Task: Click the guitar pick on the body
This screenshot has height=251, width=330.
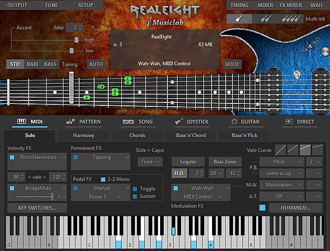Action: (297, 74)
